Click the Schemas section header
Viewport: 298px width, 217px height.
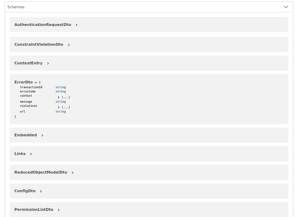coord(16,7)
